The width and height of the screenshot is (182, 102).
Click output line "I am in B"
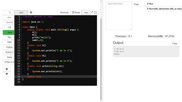point(119,52)
